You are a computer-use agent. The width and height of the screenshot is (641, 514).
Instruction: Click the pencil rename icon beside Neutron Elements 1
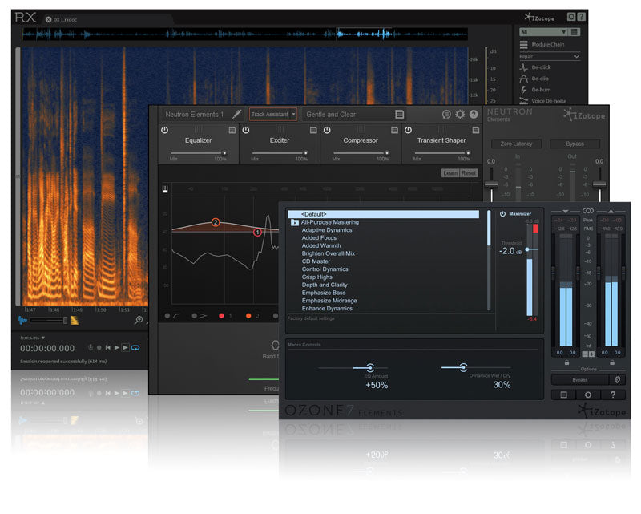[236, 114]
